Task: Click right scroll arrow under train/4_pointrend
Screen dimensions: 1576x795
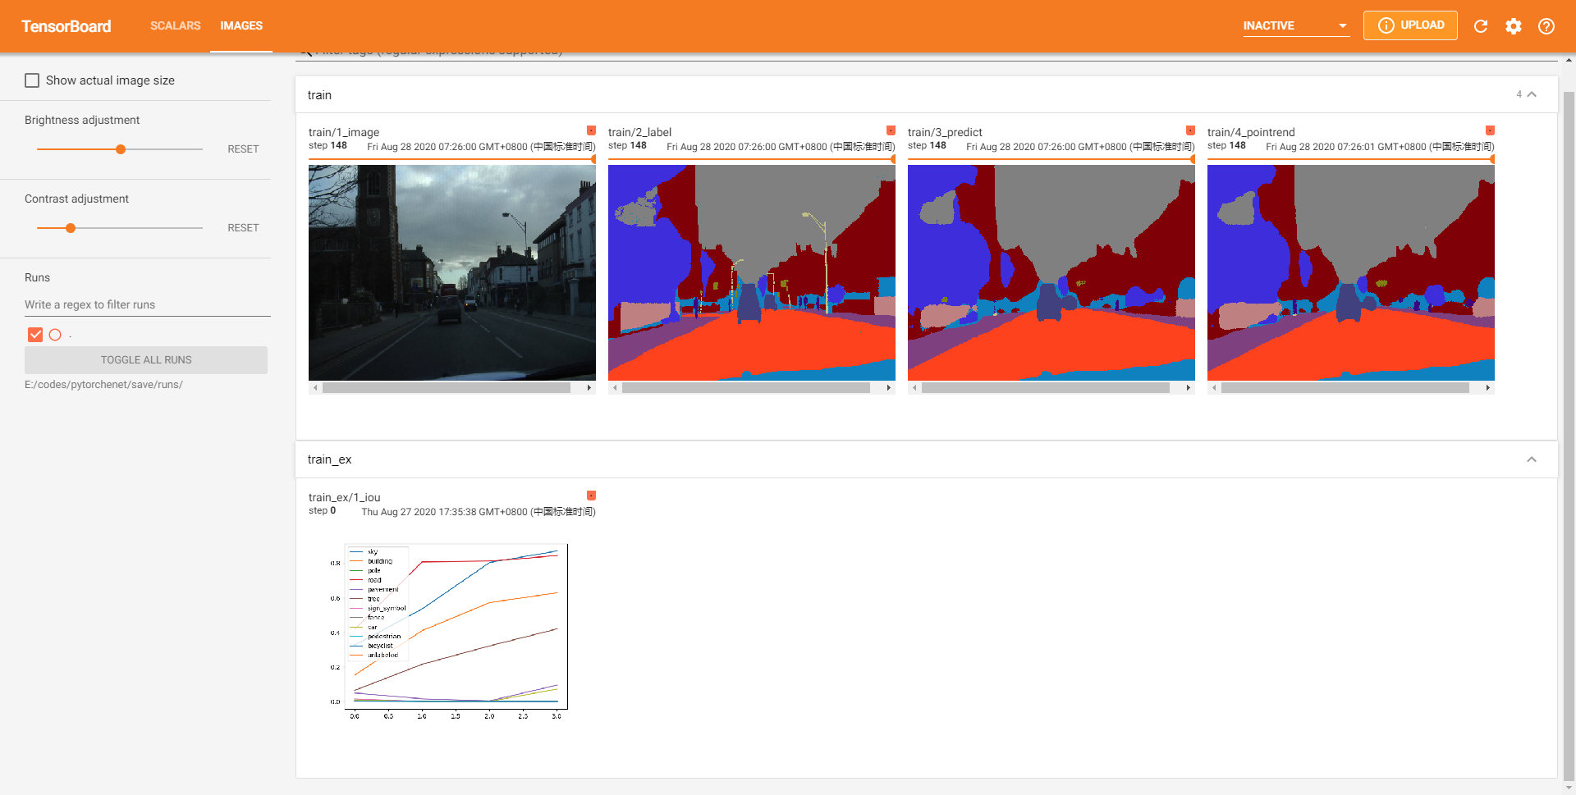Action: 1488,388
